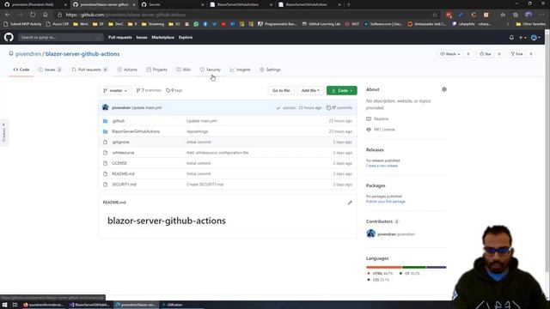Switch to the Security tab

click(210, 70)
